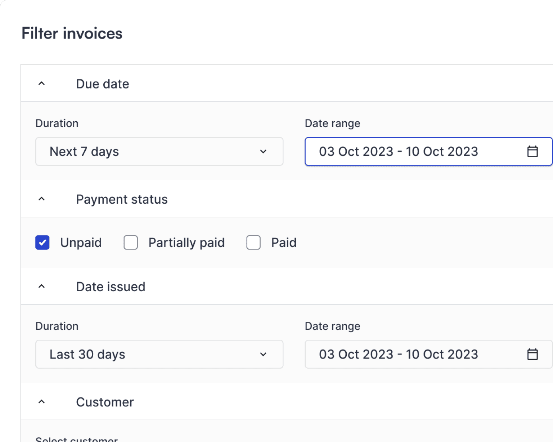Collapse the Customer section chevron
The height and width of the screenshot is (442, 553).
[x=42, y=402]
